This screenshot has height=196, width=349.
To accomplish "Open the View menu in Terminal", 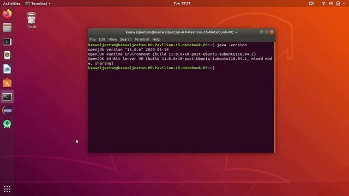I will (113, 39).
